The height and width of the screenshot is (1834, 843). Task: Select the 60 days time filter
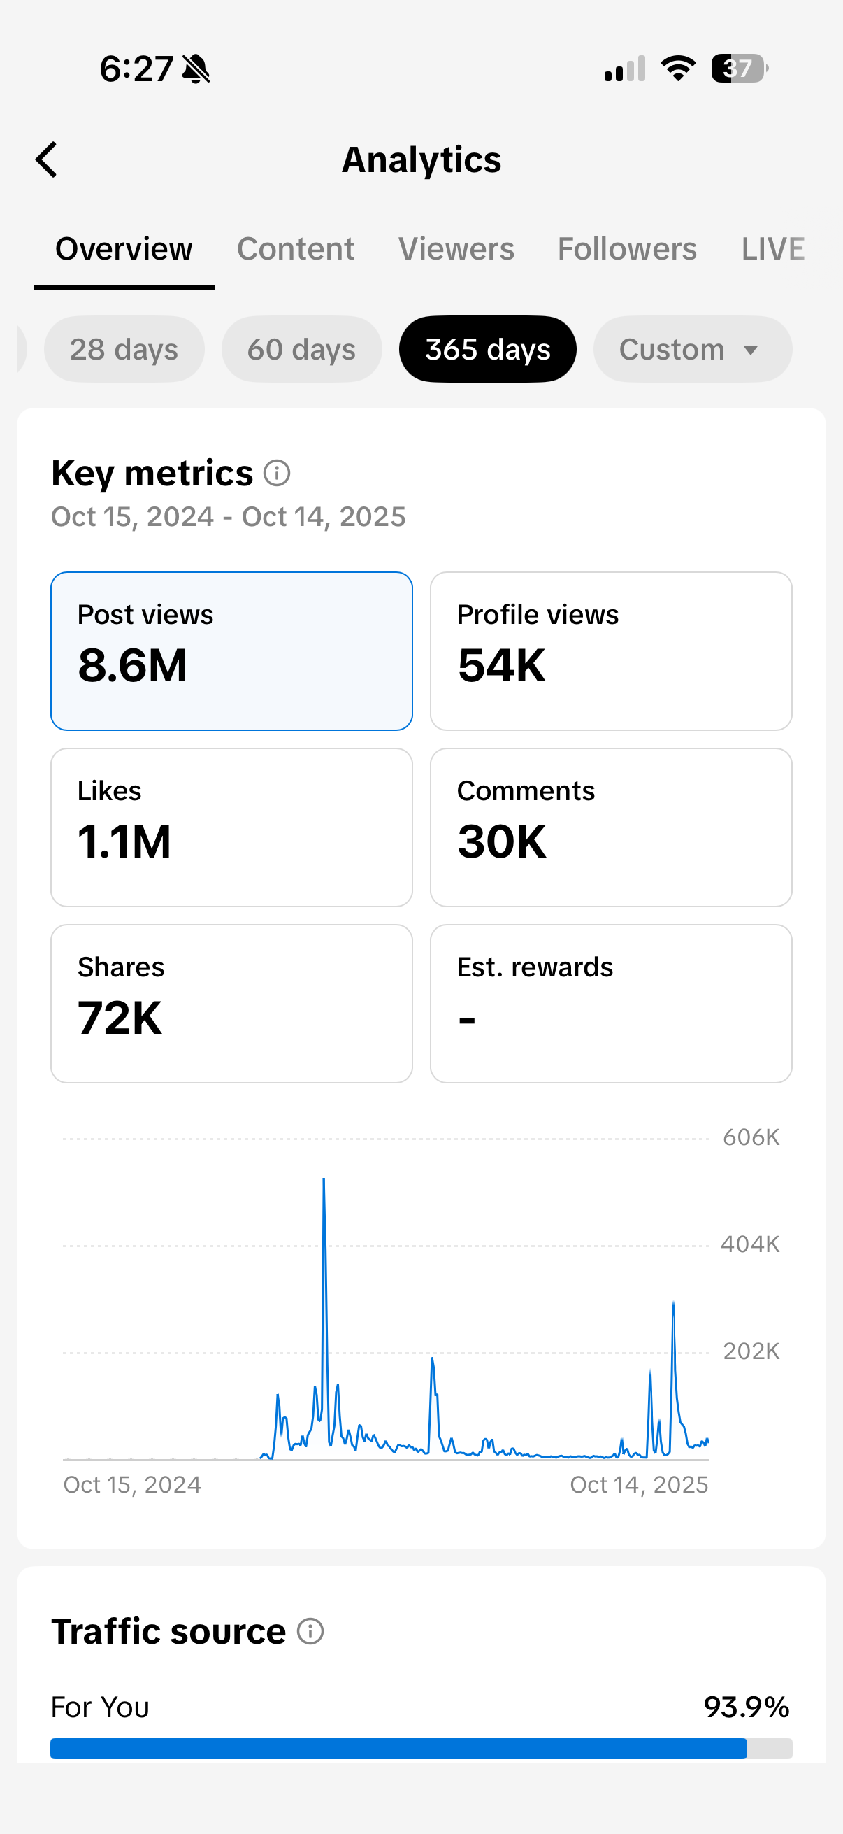pos(301,349)
